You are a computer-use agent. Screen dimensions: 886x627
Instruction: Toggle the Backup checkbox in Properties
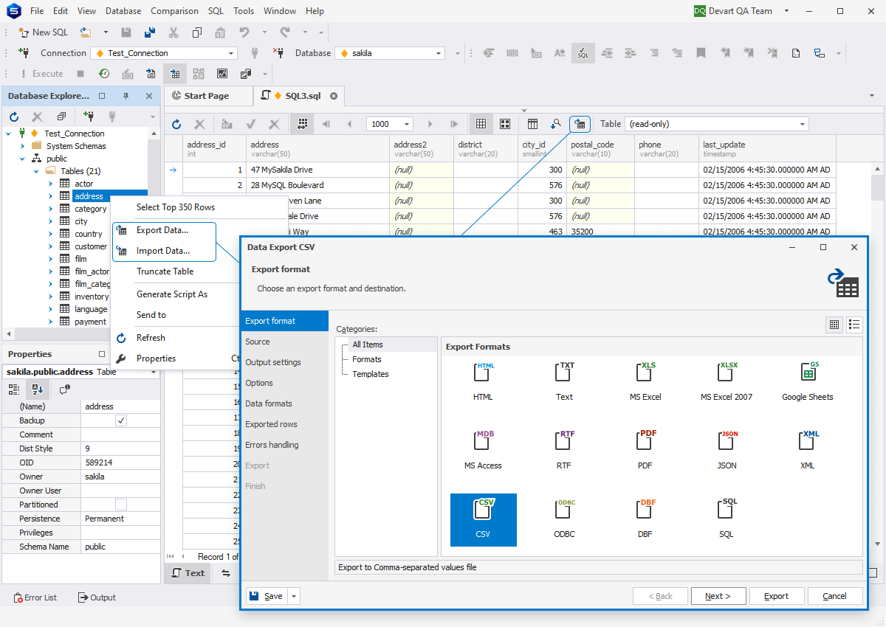121,420
